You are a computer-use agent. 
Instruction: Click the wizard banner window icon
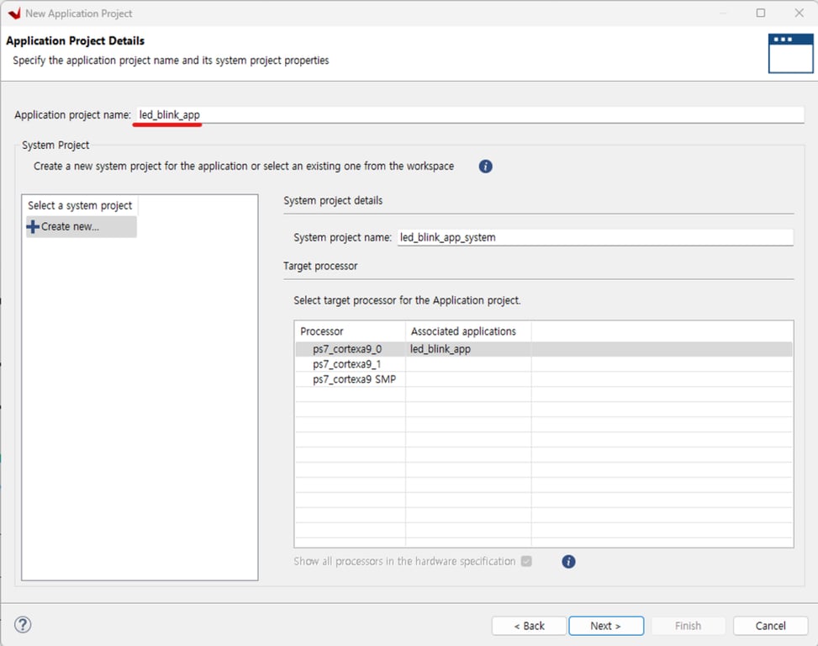[x=789, y=53]
